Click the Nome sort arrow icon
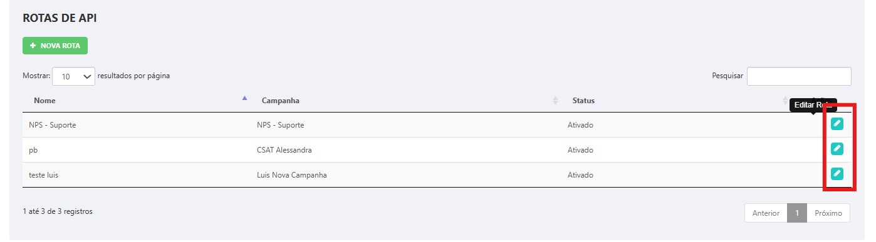This screenshot has width=876, height=242. click(244, 98)
